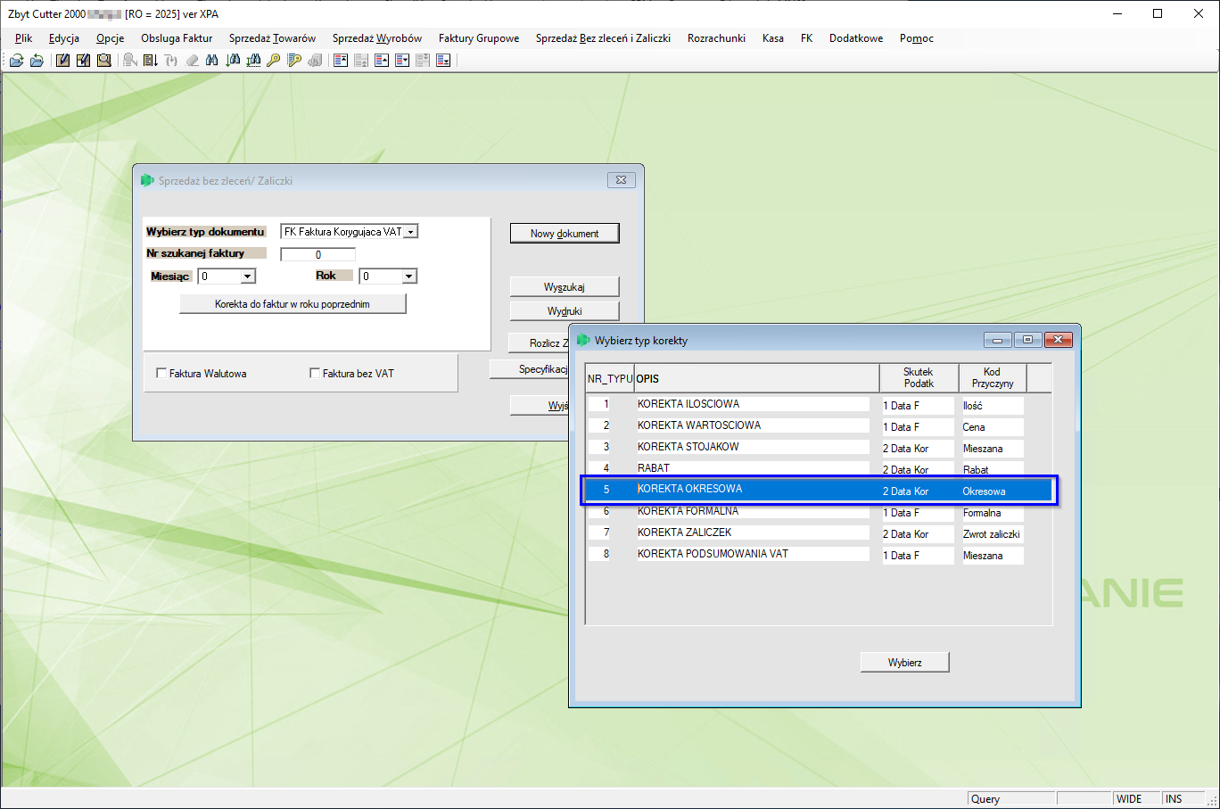This screenshot has width=1220, height=809.
Task: Click the binoculars search toolbar icon
Action: pyautogui.click(x=211, y=61)
